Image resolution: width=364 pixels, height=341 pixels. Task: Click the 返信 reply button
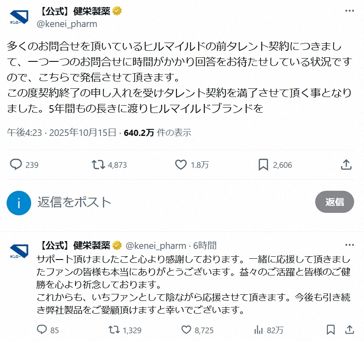point(334,202)
